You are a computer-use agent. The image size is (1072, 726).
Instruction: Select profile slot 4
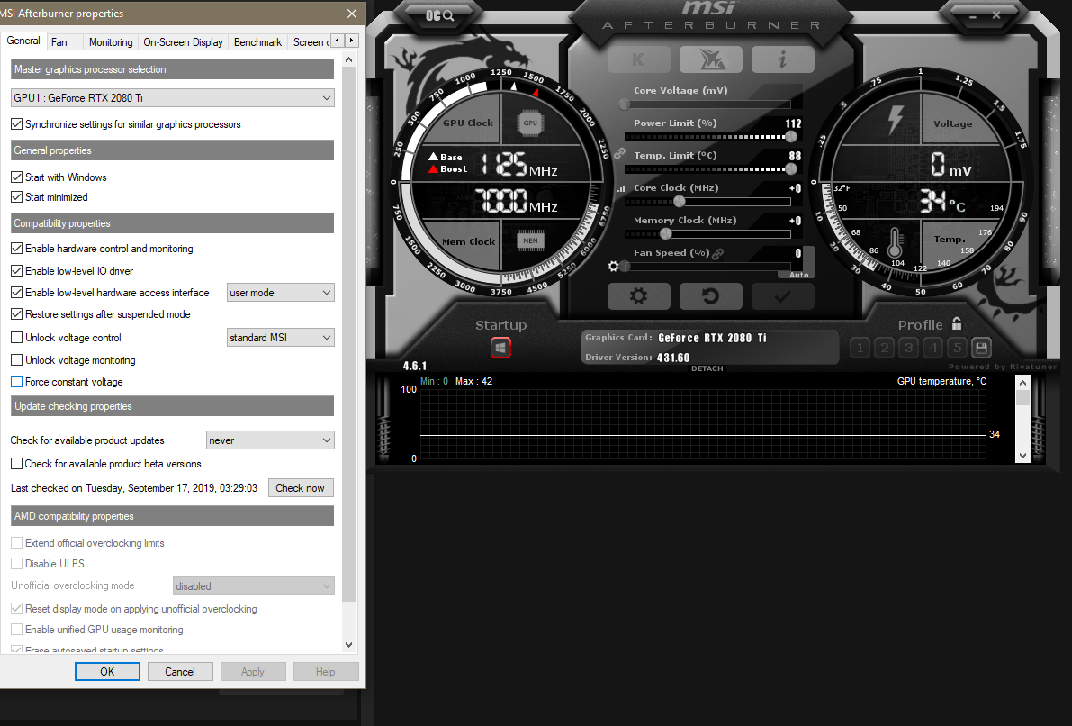point(933,348)
